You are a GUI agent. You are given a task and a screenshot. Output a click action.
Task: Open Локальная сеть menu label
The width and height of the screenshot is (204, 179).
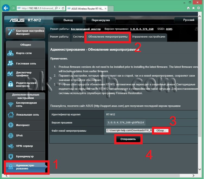tap(27, 115)
